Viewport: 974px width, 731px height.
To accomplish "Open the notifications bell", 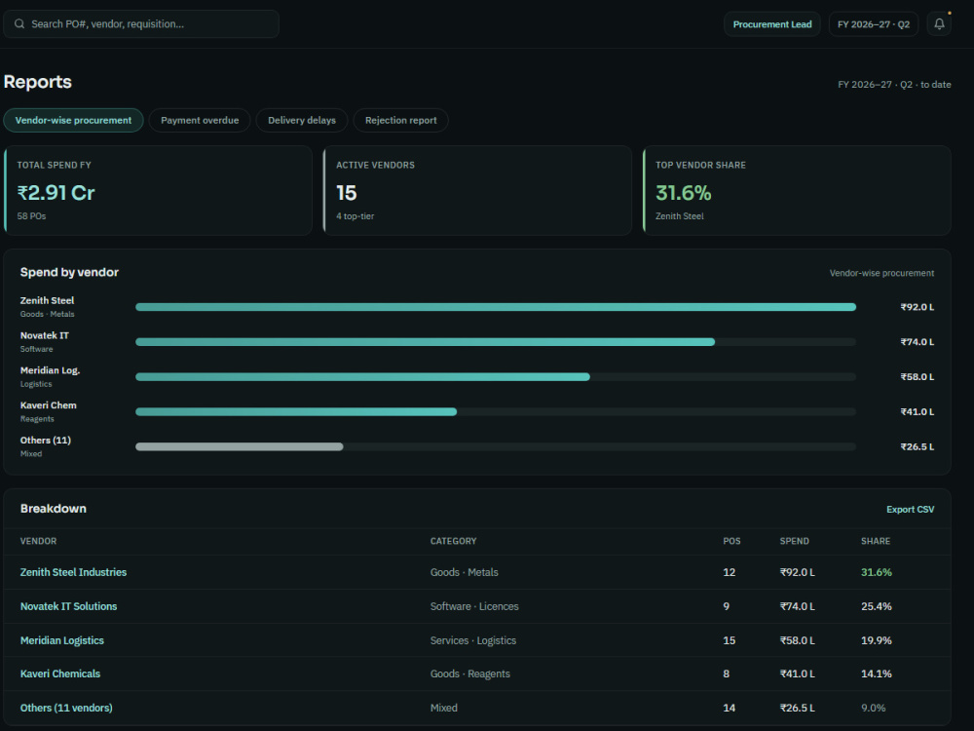I will 939,24.
